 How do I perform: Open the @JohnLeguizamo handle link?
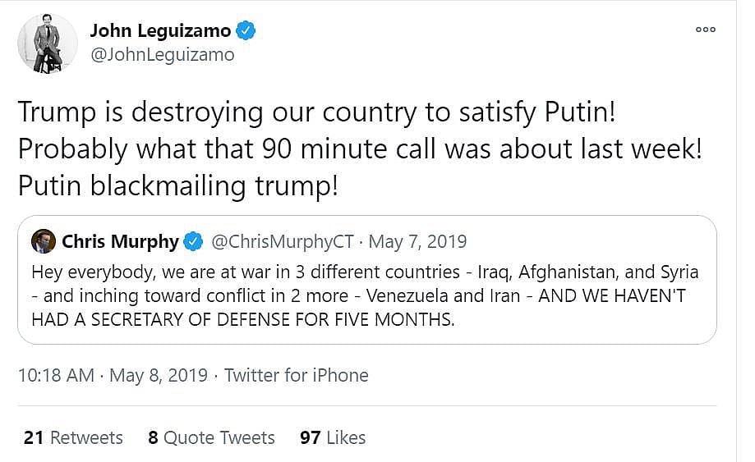[162, 55]
